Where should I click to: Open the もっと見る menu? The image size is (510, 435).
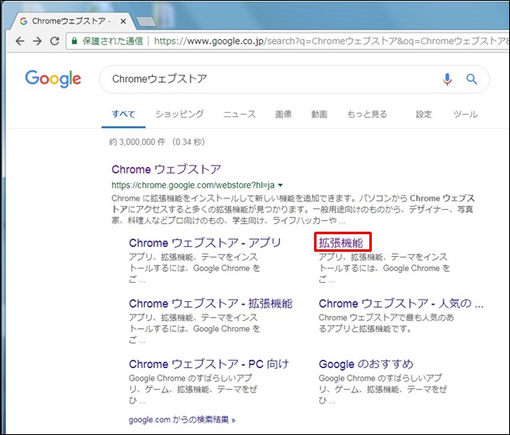pyautogui.click(x=367, y=114)
